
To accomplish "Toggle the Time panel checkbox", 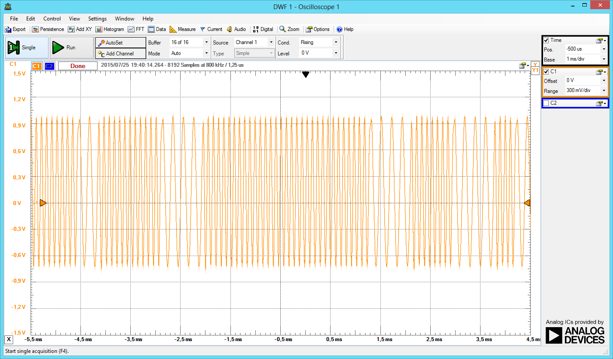I will [x=546, y=40].
